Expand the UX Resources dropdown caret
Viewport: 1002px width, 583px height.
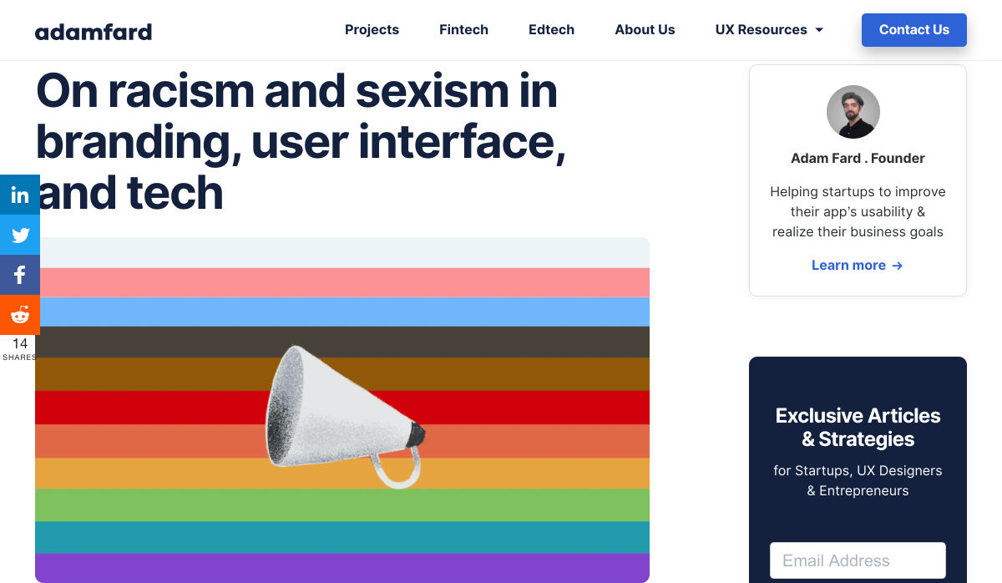tap(819, 30)
